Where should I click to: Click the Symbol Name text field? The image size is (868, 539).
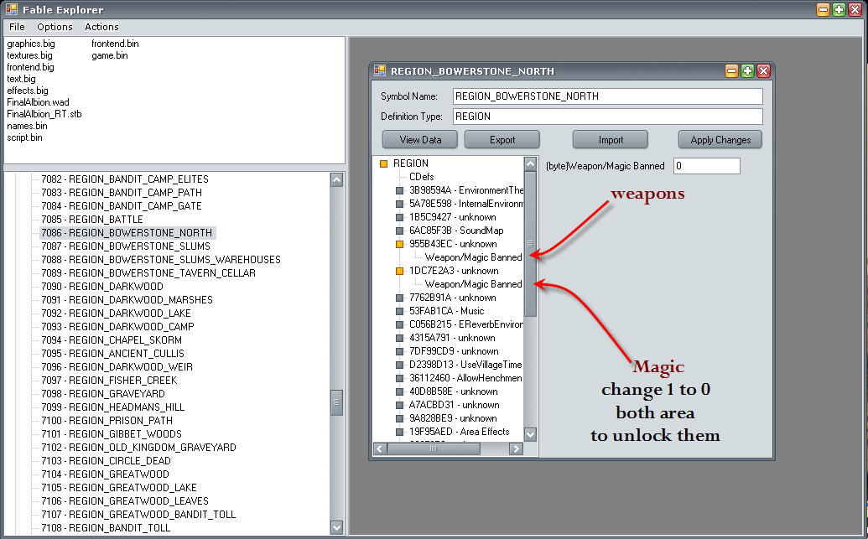607,96
